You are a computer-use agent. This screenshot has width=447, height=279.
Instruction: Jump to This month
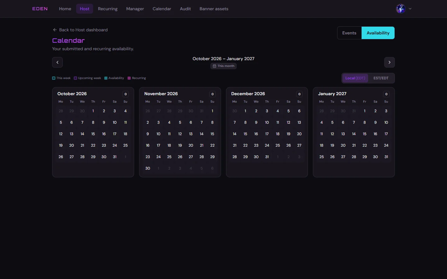point(223,66)
